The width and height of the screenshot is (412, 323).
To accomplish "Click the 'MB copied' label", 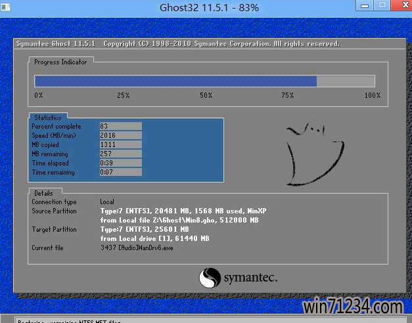I will pos(45,144).
